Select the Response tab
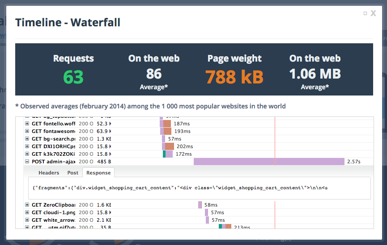Image resolution: width=387 pixels, height=245 pixels. coord(98,173)
